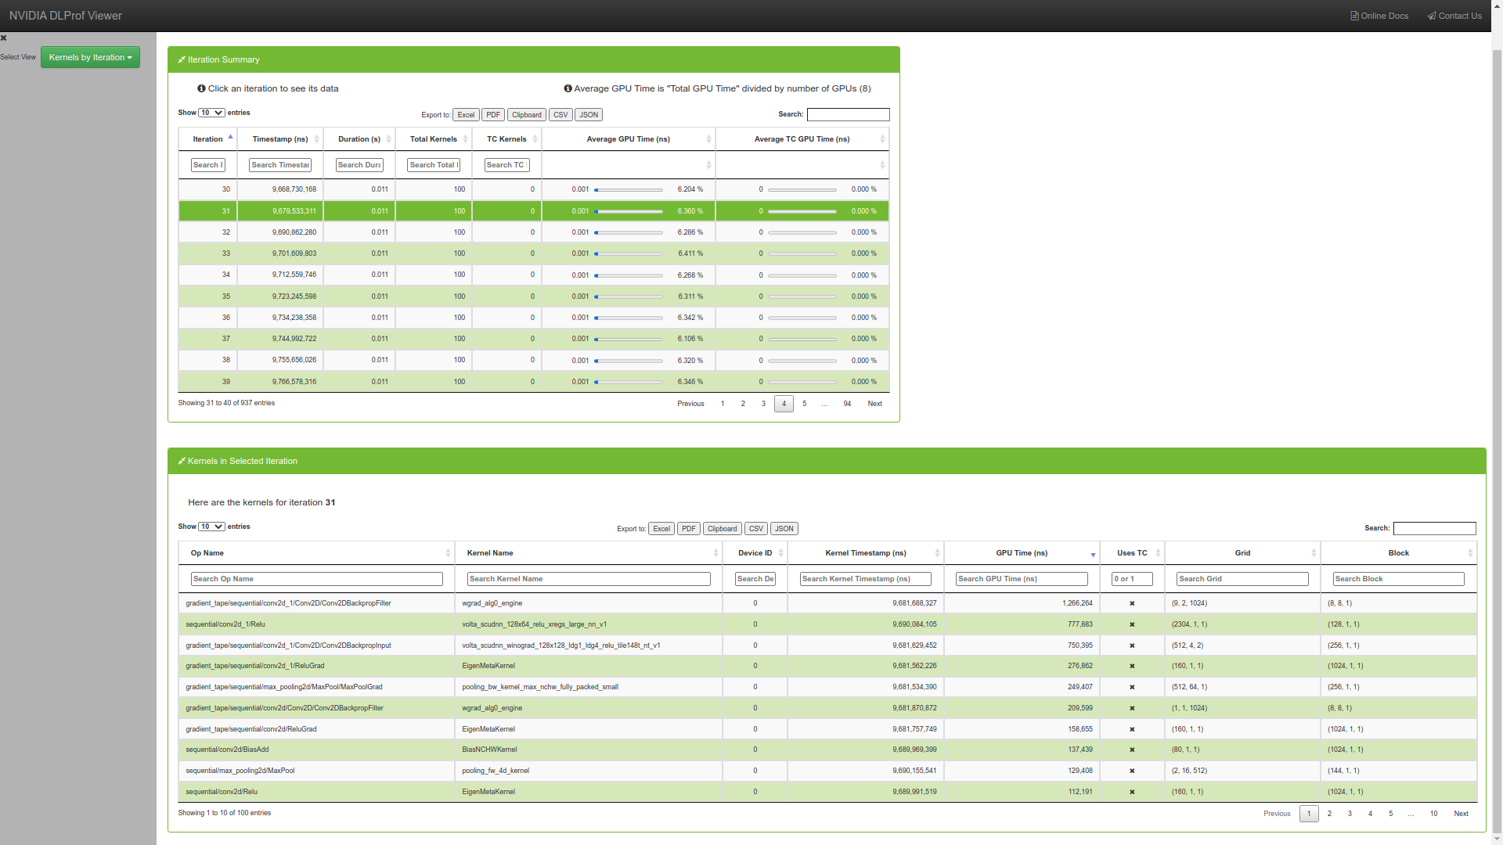
Task: Open Show entries dropdown in kernels table
Action: [211, 527]
